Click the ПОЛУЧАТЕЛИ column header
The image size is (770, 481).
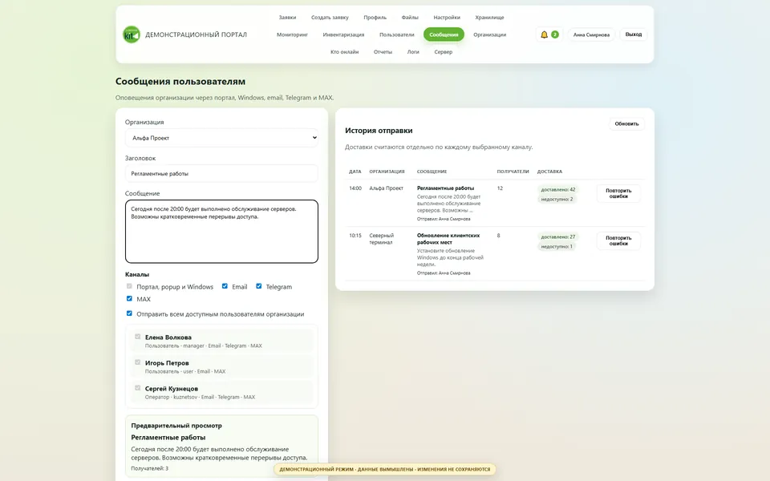(513, 172)
